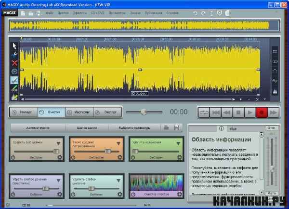The height and width of the screenshot is (209, 289).
Task: Click the load preset folder icon
Action: [x=166, y=127]
